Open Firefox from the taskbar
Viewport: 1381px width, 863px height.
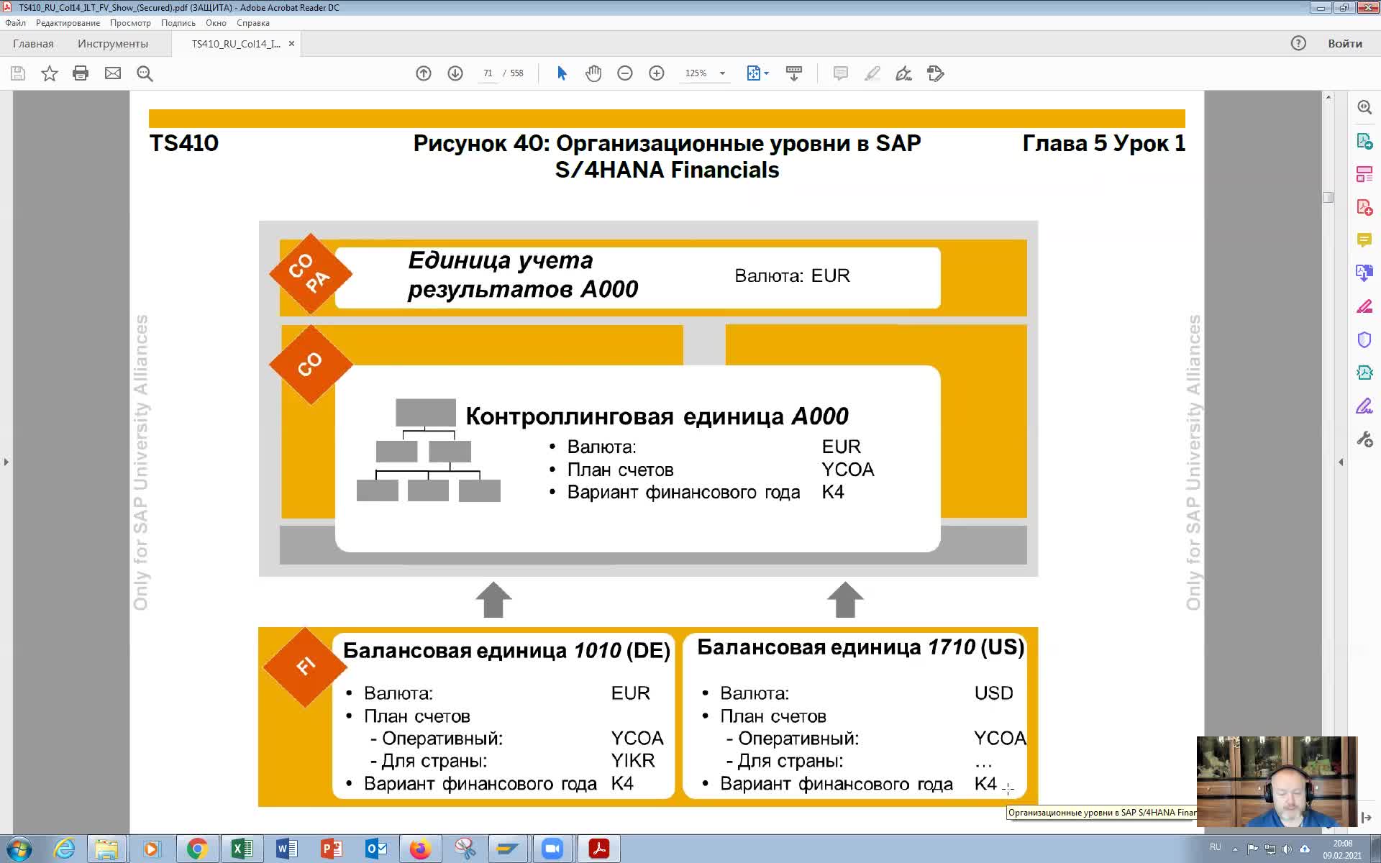point(420,849)
